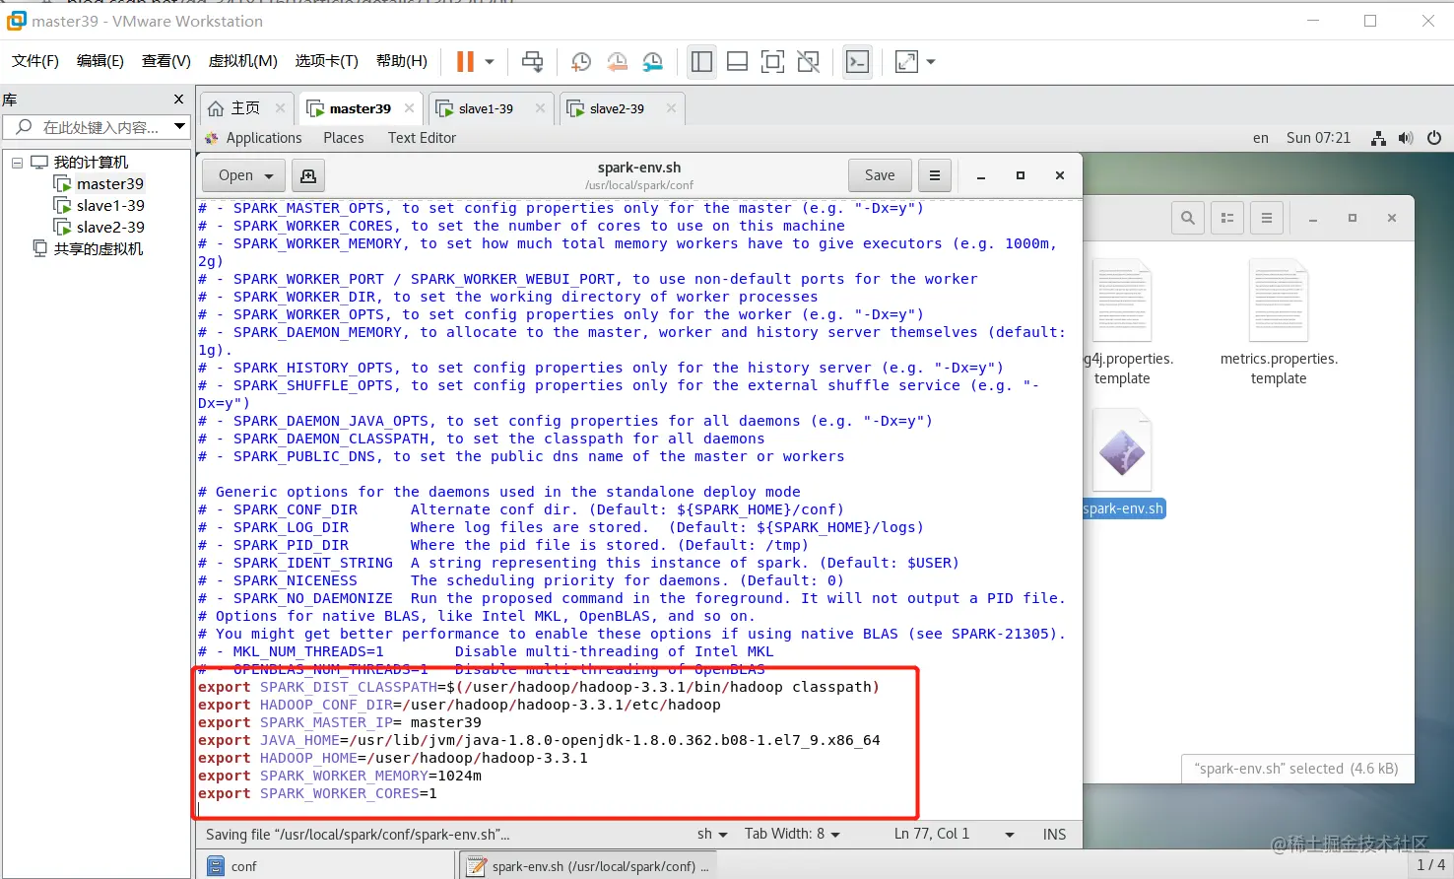
Task: Create a new document in text editor
Action: (308, 175)
